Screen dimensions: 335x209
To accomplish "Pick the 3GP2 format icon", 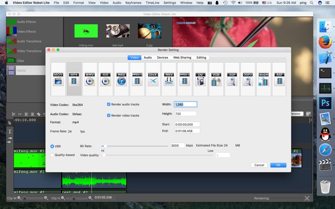I will click(248, 79).
